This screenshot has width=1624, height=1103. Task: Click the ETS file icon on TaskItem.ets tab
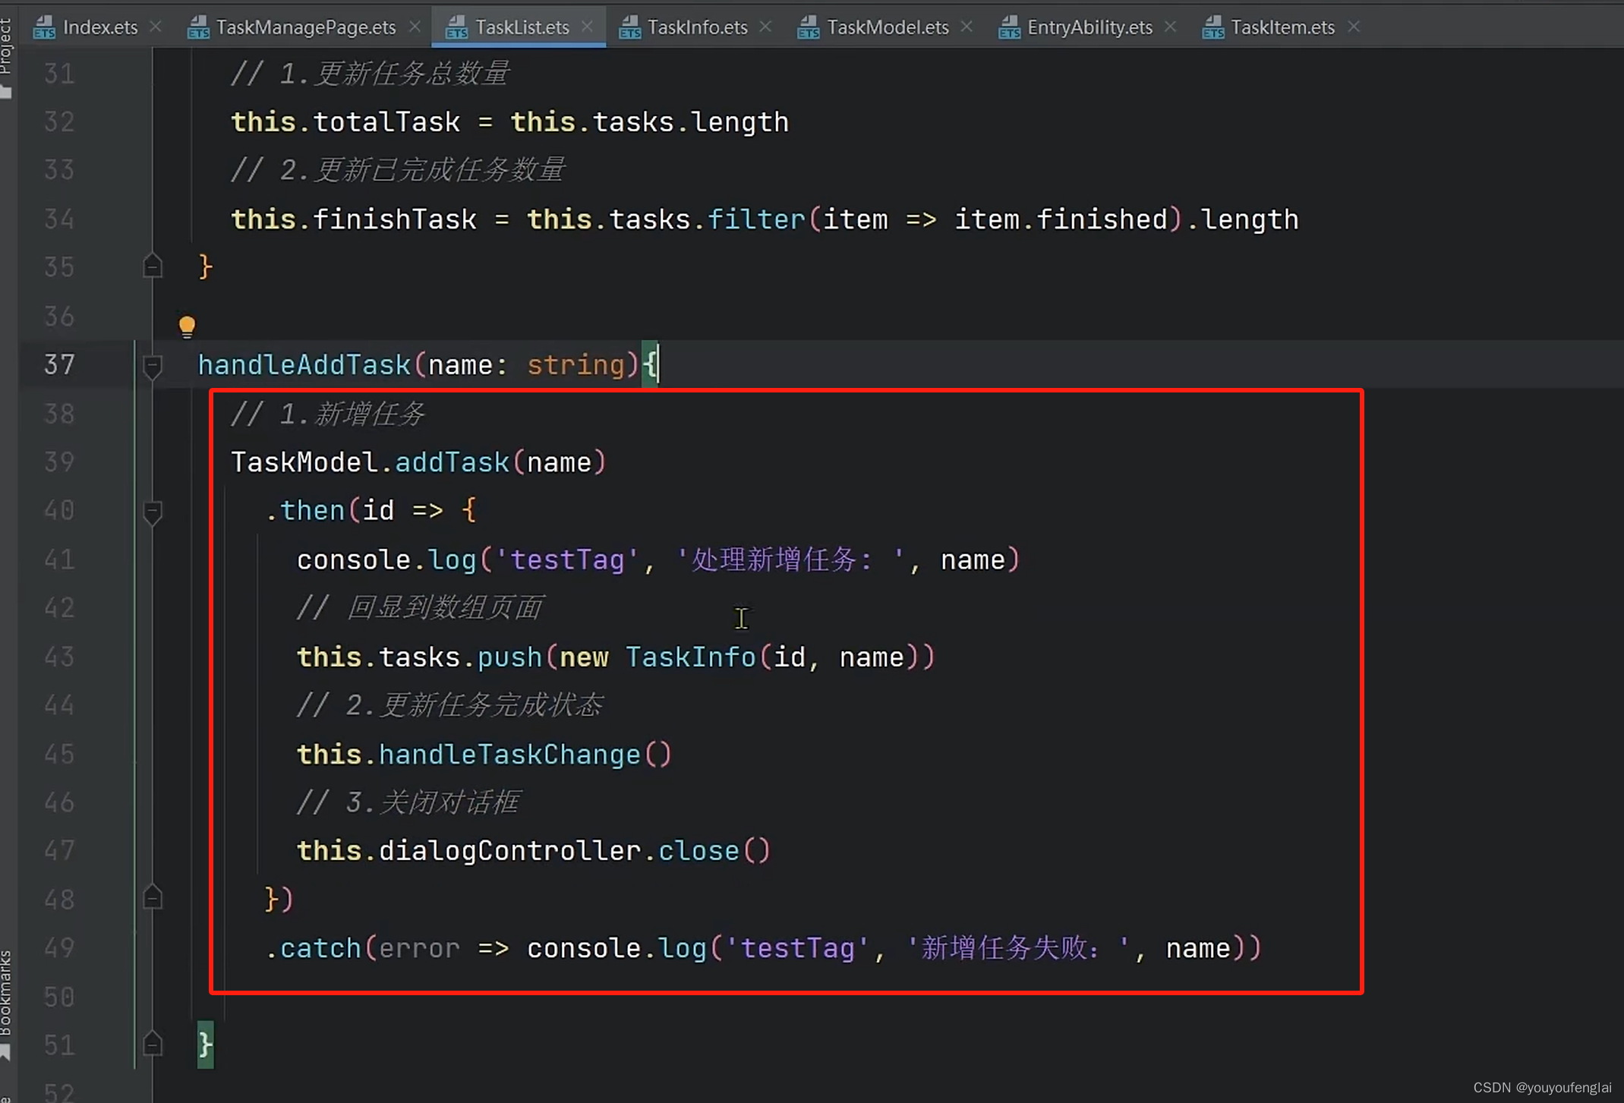click(x=1212, y=27)
